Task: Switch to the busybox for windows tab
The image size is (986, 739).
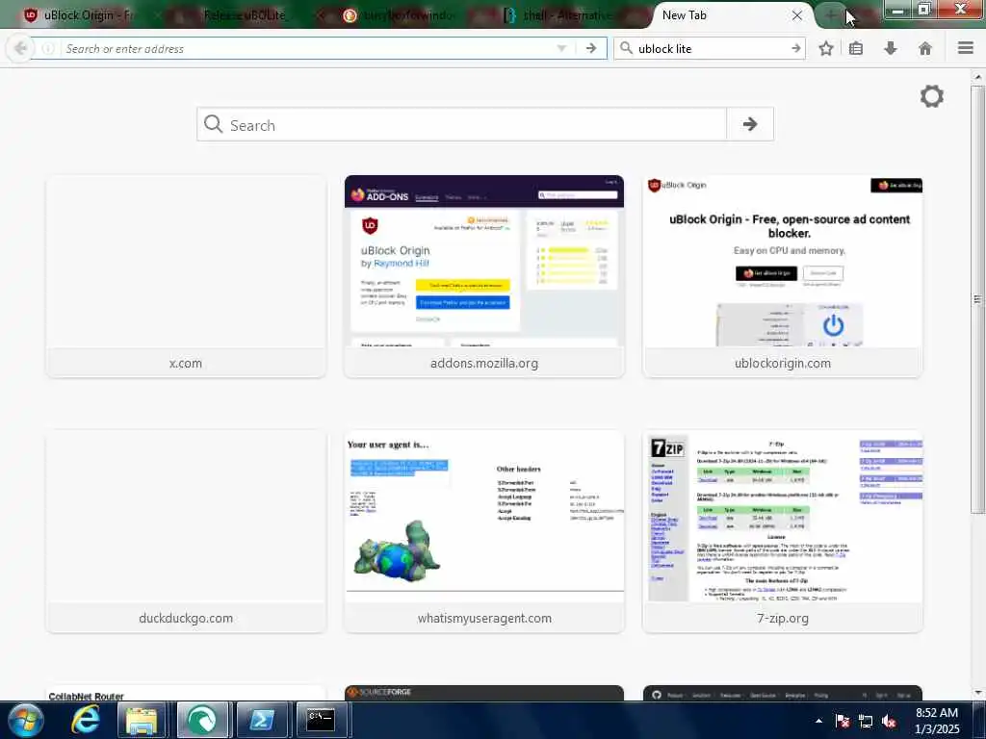Action: tap(405, 15)
